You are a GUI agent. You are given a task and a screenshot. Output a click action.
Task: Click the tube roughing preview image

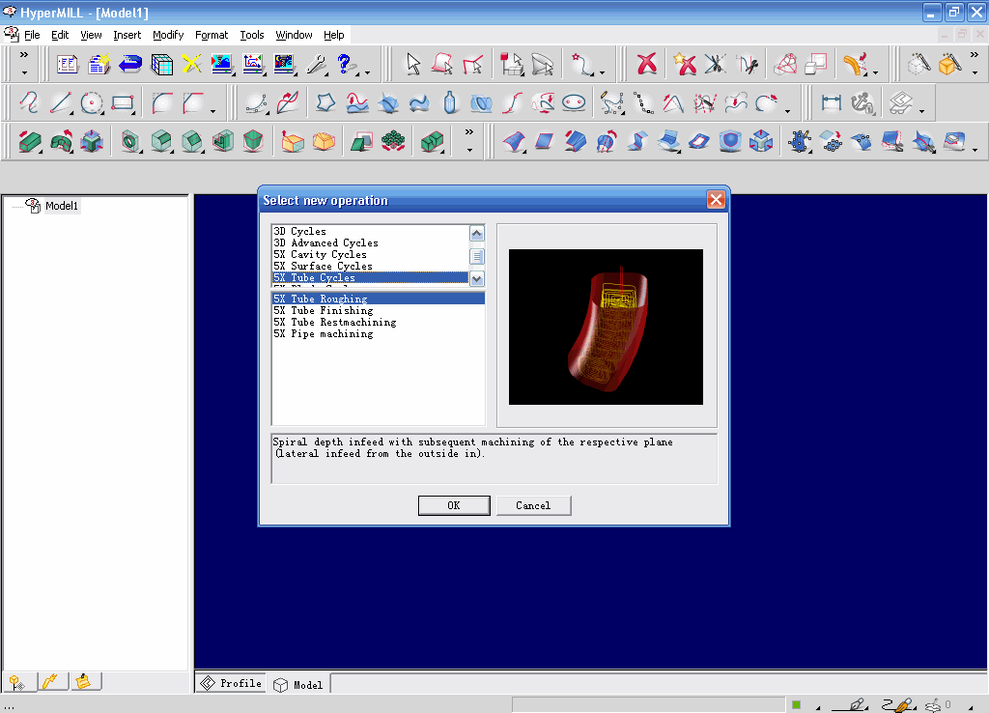(606, 327)
